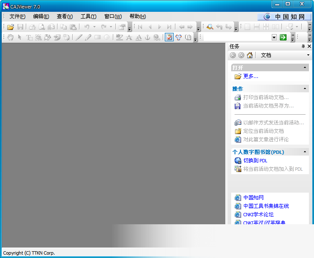Collapse the 打开 section
The height and width of the screenshot is (258, 314).
click(305, 67)
